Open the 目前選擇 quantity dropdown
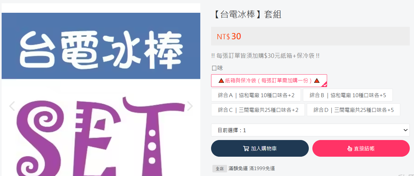This screenshot has width=414, height=176. point(310,130)
